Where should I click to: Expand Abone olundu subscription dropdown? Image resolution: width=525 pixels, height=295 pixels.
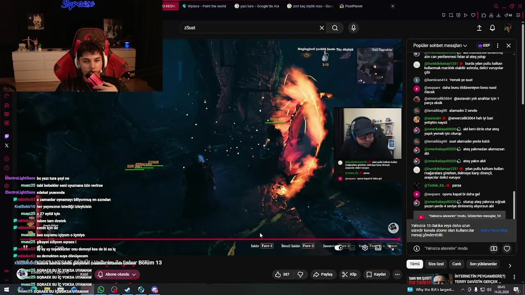117,275
